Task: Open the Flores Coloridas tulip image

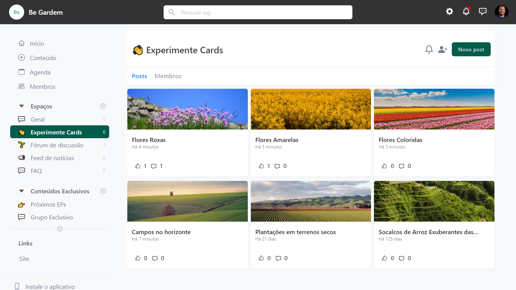Action: [434, 109]
